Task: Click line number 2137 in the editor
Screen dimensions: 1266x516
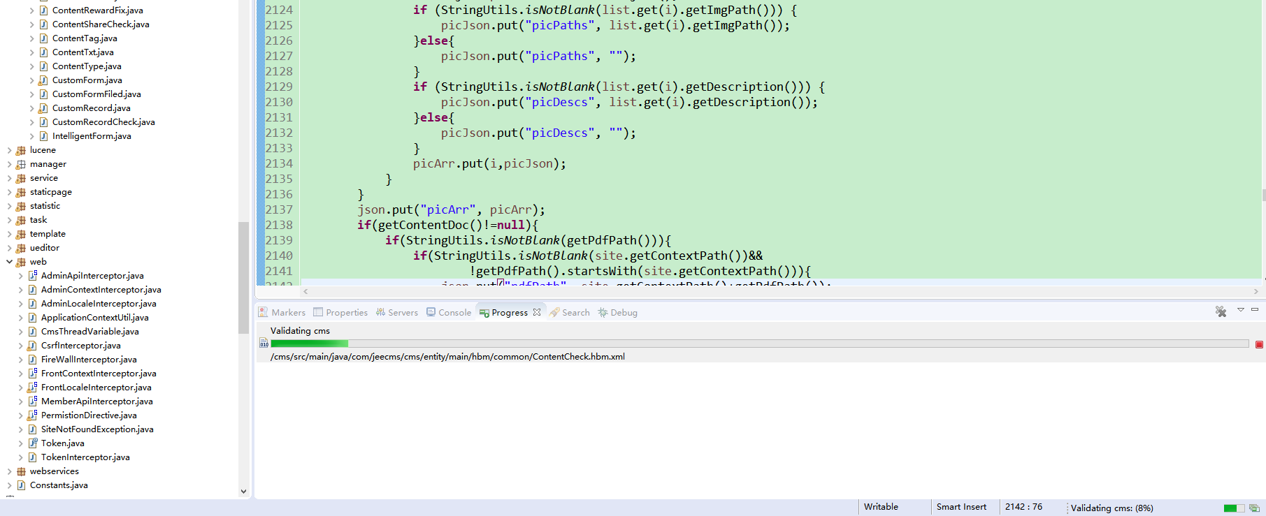Action: pyautogui.click(x=279, y=209)
